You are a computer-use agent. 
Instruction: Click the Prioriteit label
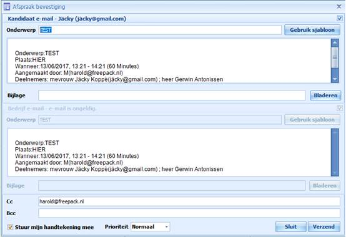[x=117, y=226]
